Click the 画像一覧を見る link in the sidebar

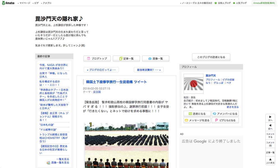click(60, 162)
